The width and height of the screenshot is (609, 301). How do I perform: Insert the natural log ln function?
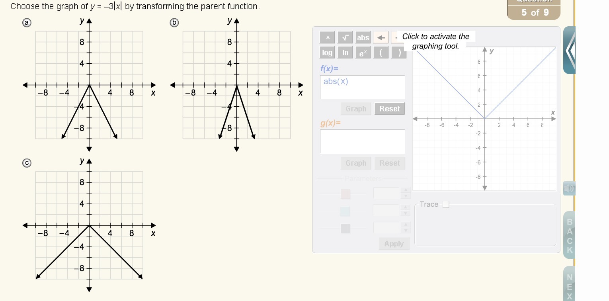(x=345, y=53)
